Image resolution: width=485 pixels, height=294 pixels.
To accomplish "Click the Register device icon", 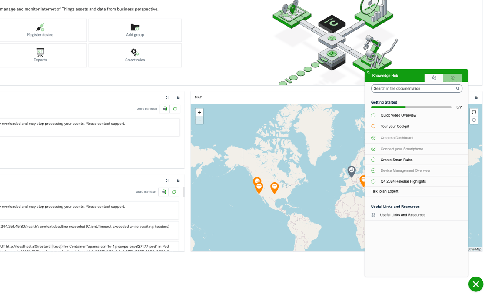I will click(40, 27).
